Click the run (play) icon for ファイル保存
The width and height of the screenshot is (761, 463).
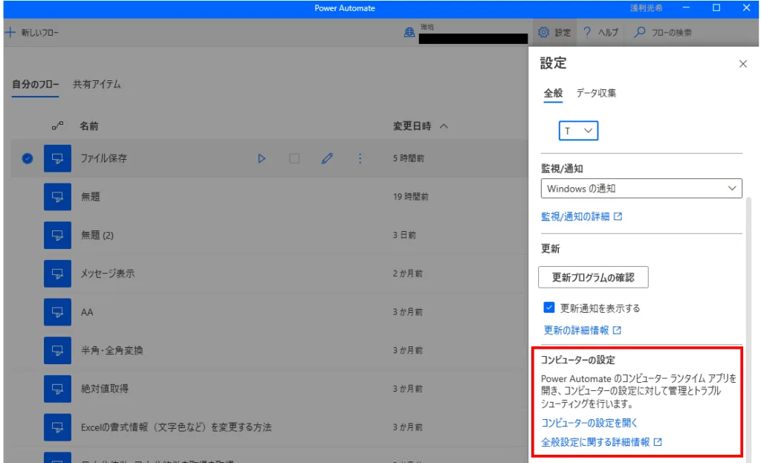tap(262, 158)
